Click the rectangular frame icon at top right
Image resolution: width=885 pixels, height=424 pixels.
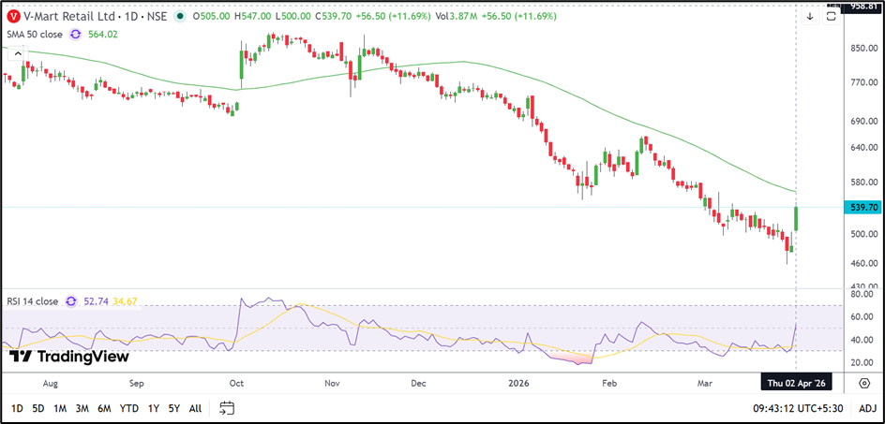coord(832,16)
